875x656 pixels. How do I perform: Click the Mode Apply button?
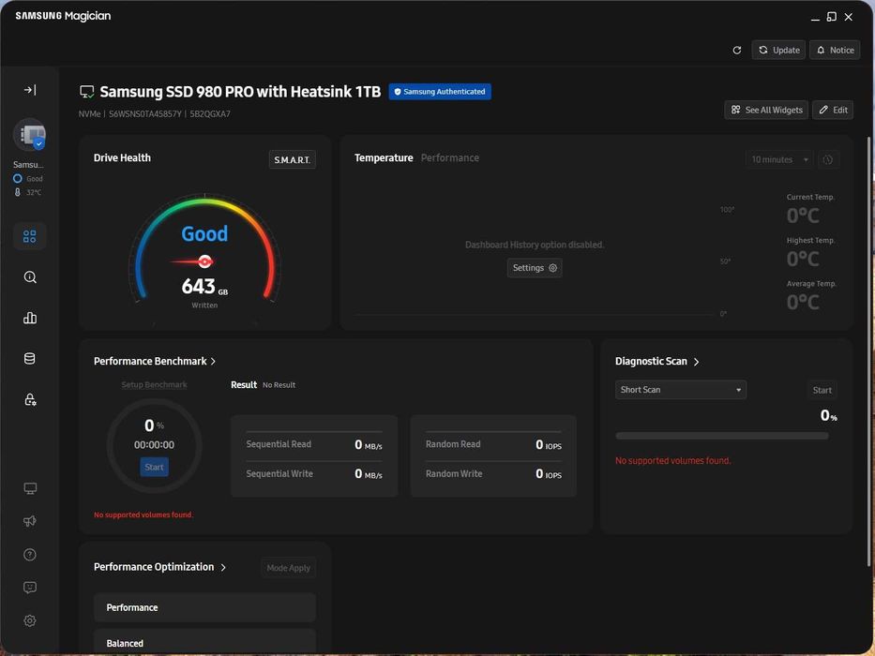pos(288,567)
